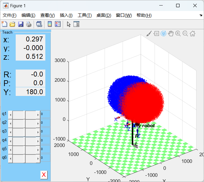204x182 pixels.
Task: Click the q2 value input field
Action: [x=45, y=123]
